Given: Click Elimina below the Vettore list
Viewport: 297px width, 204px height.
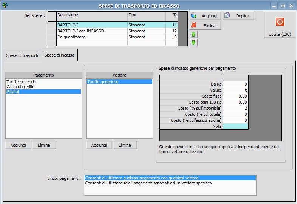Looking at the screenshot, I should [125, 145].
